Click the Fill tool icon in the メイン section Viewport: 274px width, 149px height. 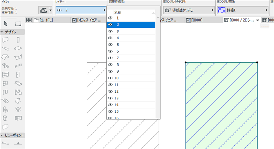(44, 10)
